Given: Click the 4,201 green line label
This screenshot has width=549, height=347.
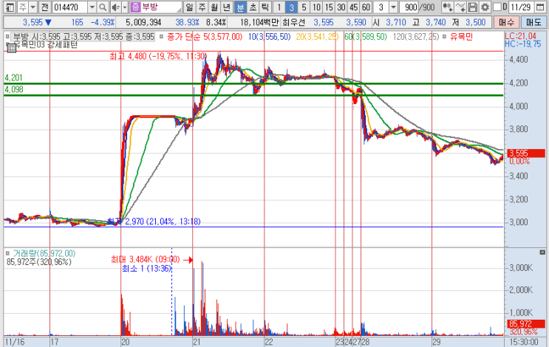Looking at the screenshot, I should [x=13, y=78].
